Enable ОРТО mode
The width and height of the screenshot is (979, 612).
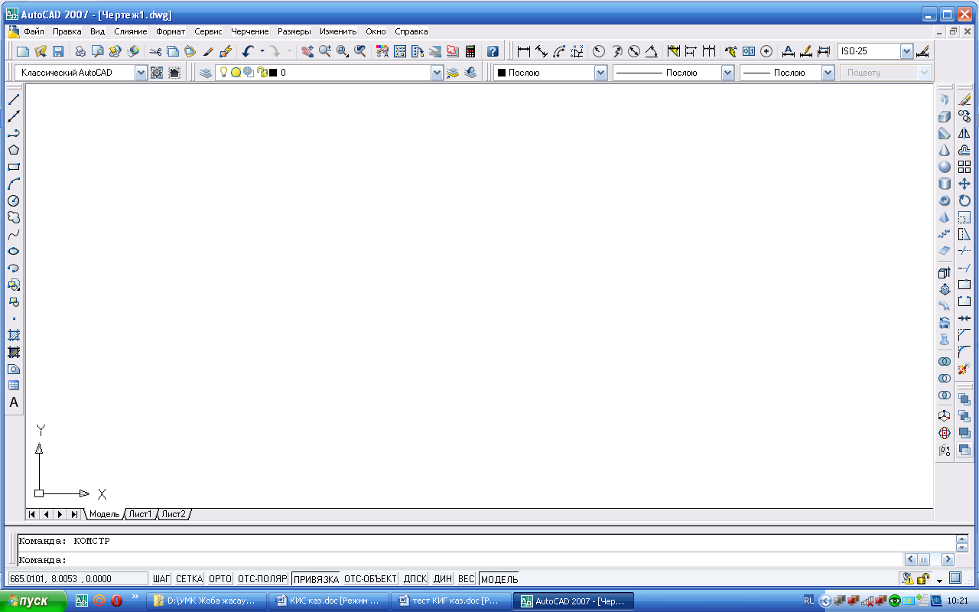[x=220, y=579]
